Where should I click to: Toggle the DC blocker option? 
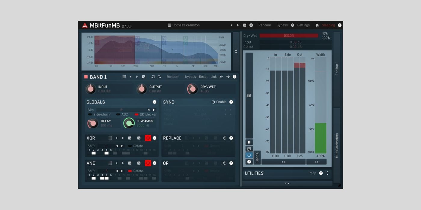pyautogui.click(x=146, y=115)
